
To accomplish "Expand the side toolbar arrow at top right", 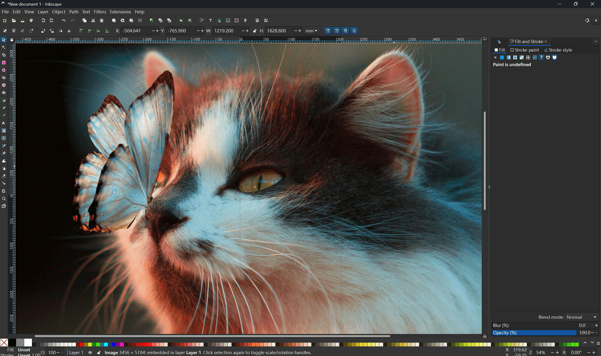I will point(596,20).
